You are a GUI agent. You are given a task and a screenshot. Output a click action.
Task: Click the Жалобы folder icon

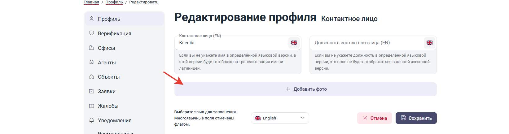[91, 106]
